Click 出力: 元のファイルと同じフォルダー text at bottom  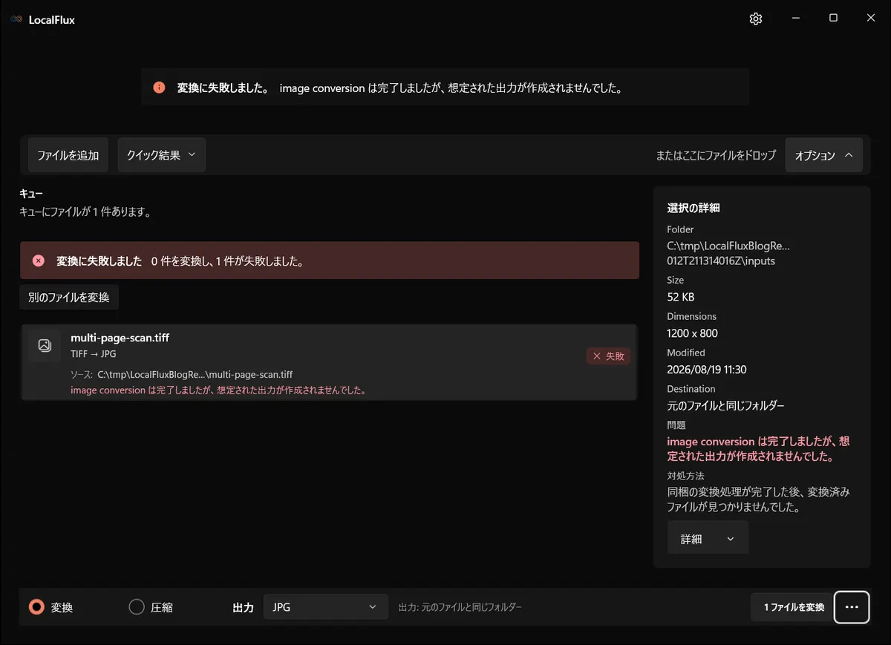pos(460,607)
